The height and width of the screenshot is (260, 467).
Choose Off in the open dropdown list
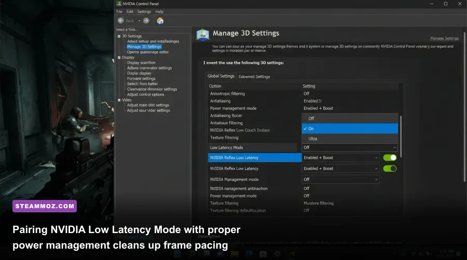(350, 118)
